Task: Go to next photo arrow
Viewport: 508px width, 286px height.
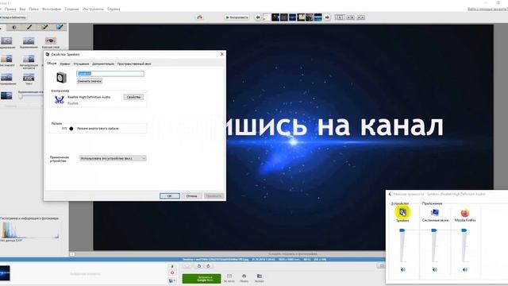Action: (x=327, y=17)
